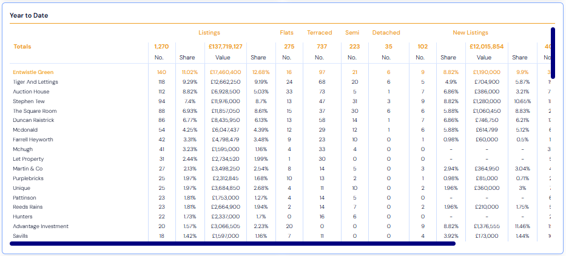Select Unique agent name
The image size is (566, 256).
[22, 188]
